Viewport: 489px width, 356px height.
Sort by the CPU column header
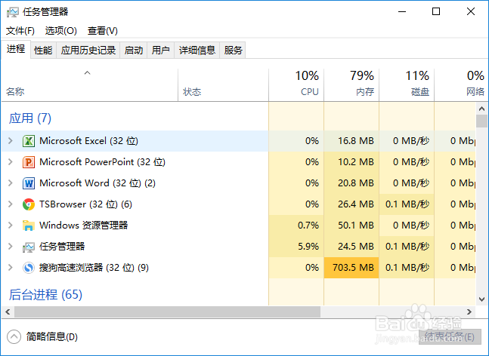[x=296, y=84]
